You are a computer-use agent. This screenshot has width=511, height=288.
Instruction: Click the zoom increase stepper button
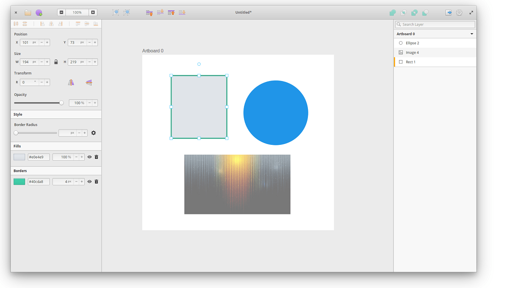tap(93, 12)
